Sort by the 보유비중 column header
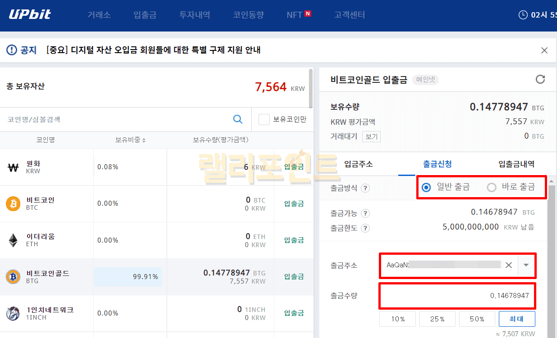The image size is (557, 338). (130, 140)
